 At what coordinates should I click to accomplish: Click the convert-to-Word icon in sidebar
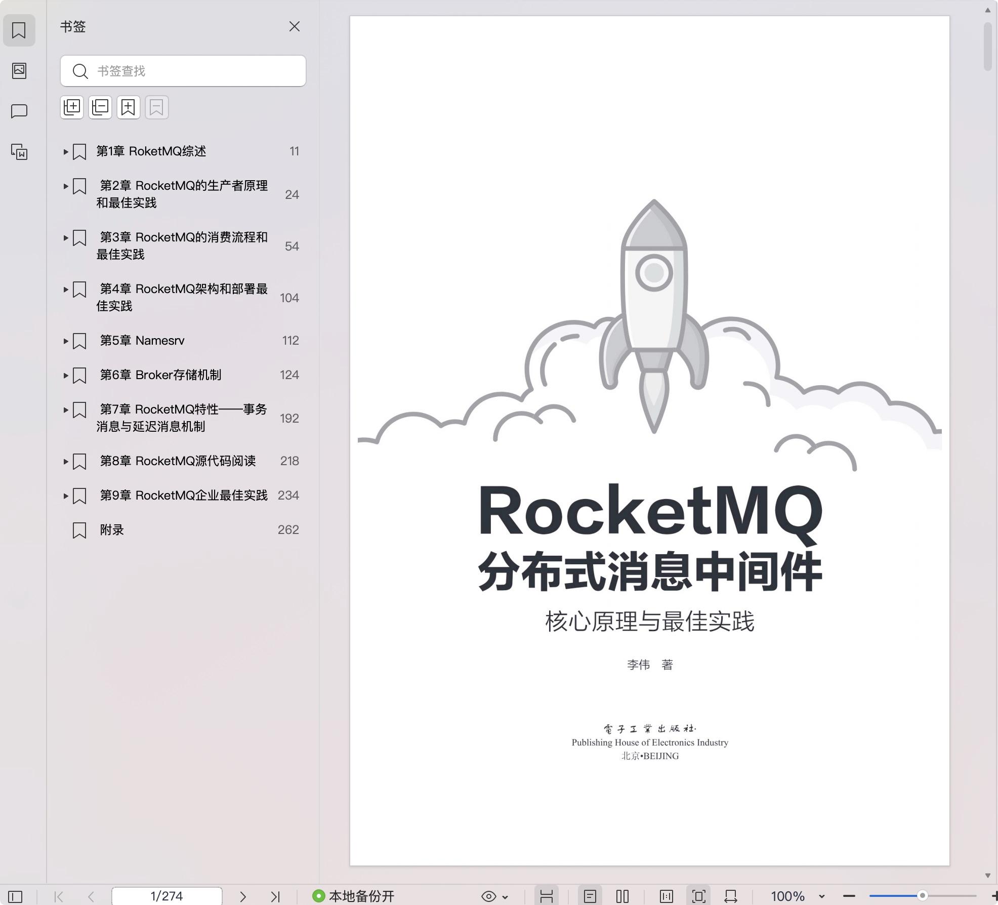pos(19,151)
